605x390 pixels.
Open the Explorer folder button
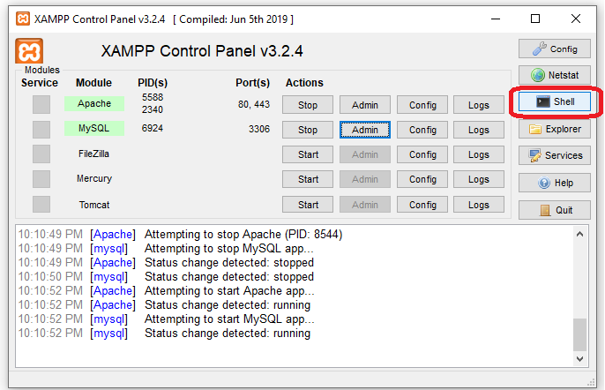[x=555, y=129]
